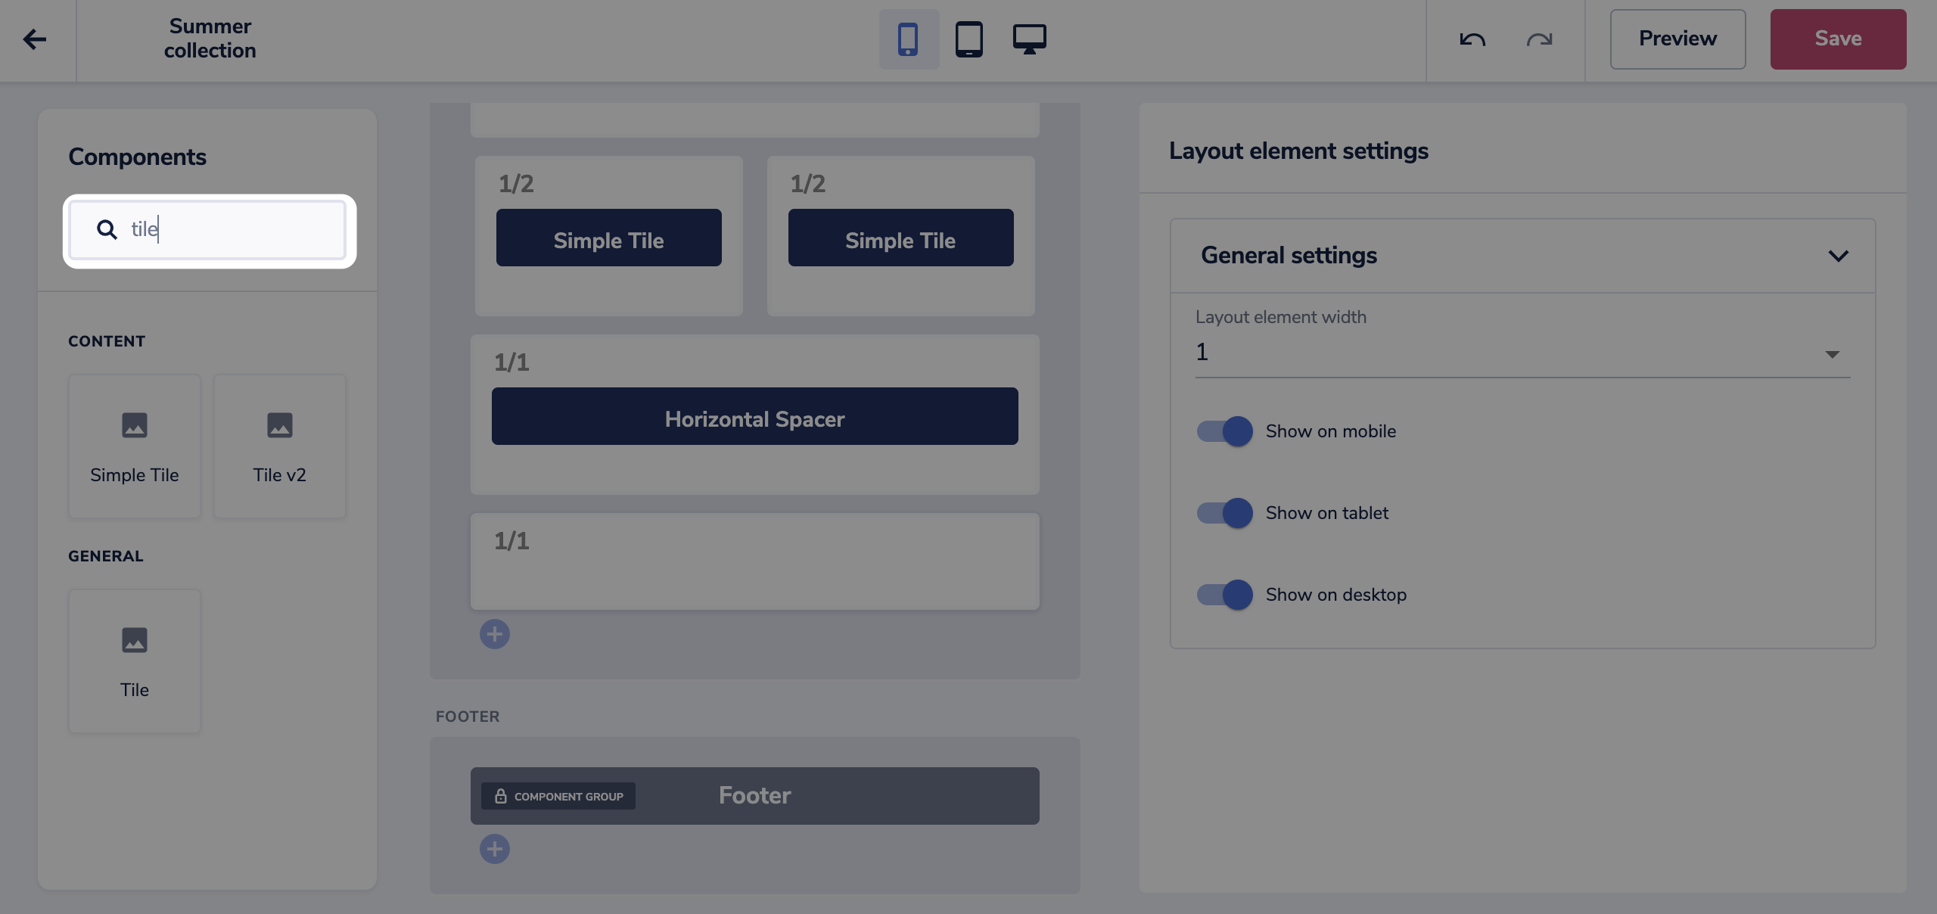The width and height of the screenshot is (1937, 914).
Task: Select the Horizontal Spacer block
Action: (x=755, y=416)
